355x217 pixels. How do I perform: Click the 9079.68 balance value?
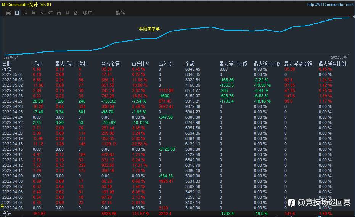click(x=193, y=106)
